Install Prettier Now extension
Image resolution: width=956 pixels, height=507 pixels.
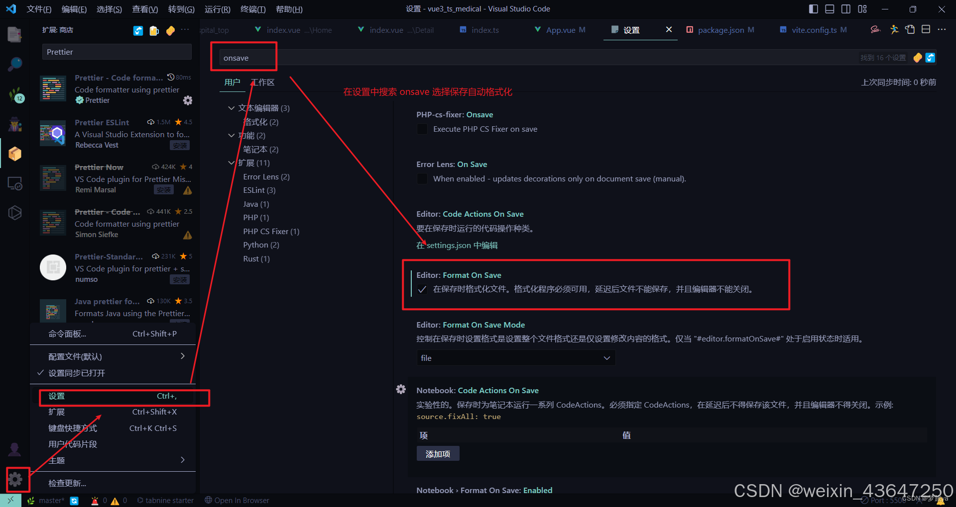[164, 190]
